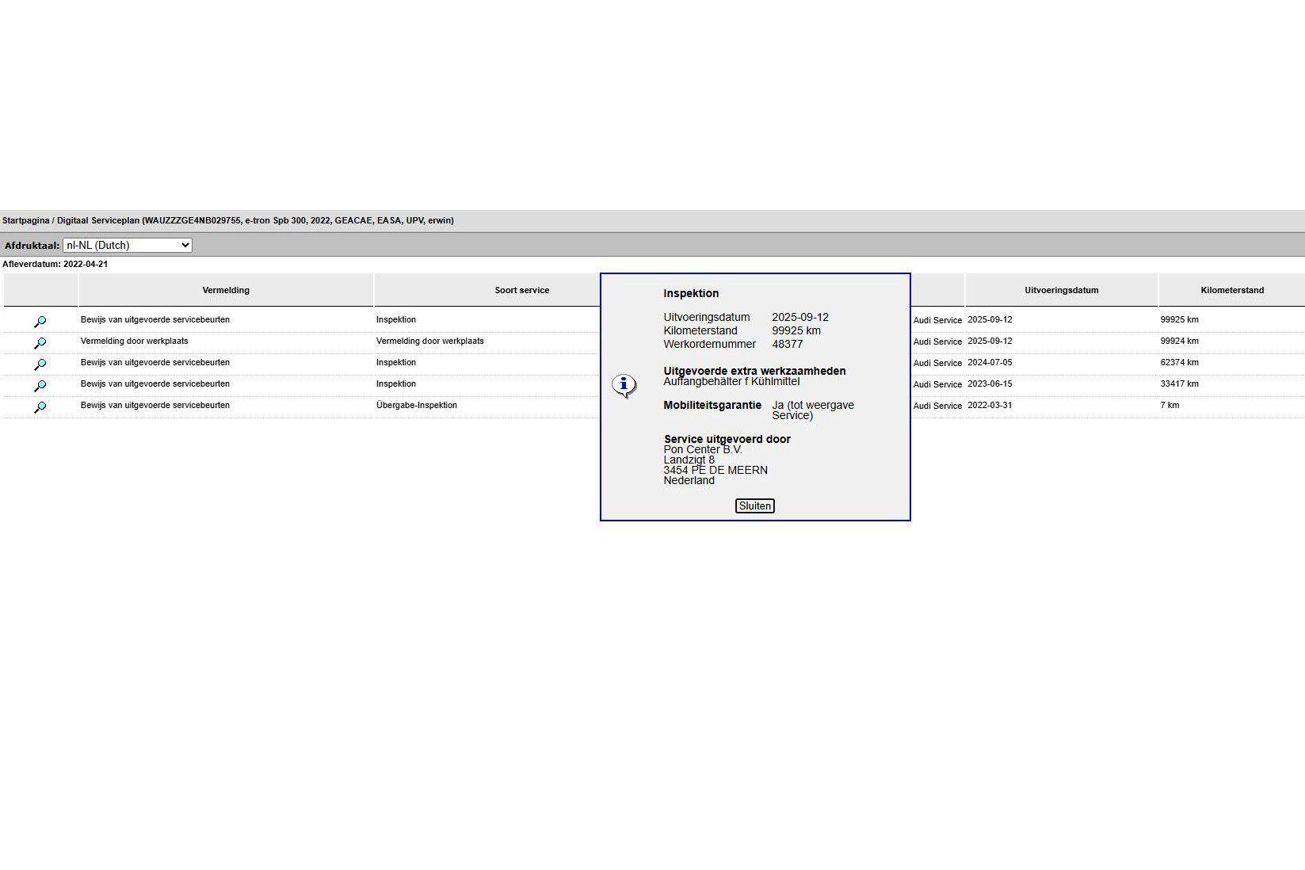Click Mobiliteitsgarantie label in dialog
Screen dimensions: 1305x870
712,406
